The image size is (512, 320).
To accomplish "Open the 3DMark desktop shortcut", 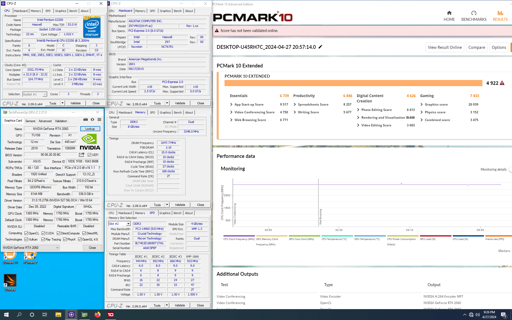I will [10, 283].
